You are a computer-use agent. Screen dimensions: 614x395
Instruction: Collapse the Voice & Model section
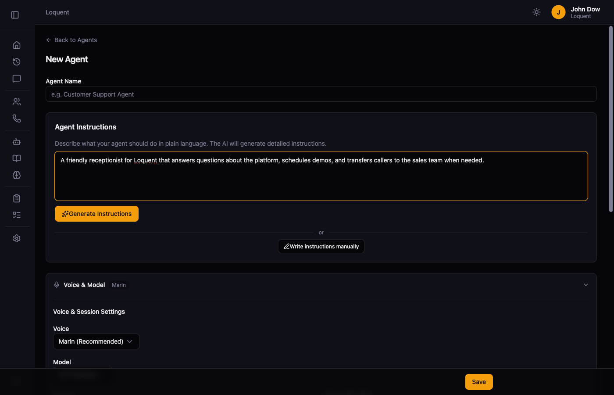tap(586, 284)
